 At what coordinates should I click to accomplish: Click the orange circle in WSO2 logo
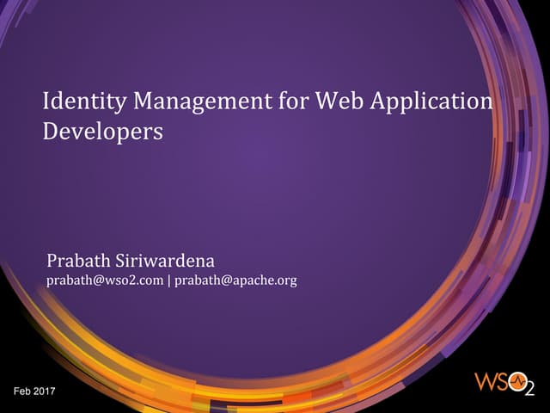point(518,383)
